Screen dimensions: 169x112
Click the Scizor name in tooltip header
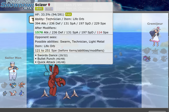tap(41, 5)
